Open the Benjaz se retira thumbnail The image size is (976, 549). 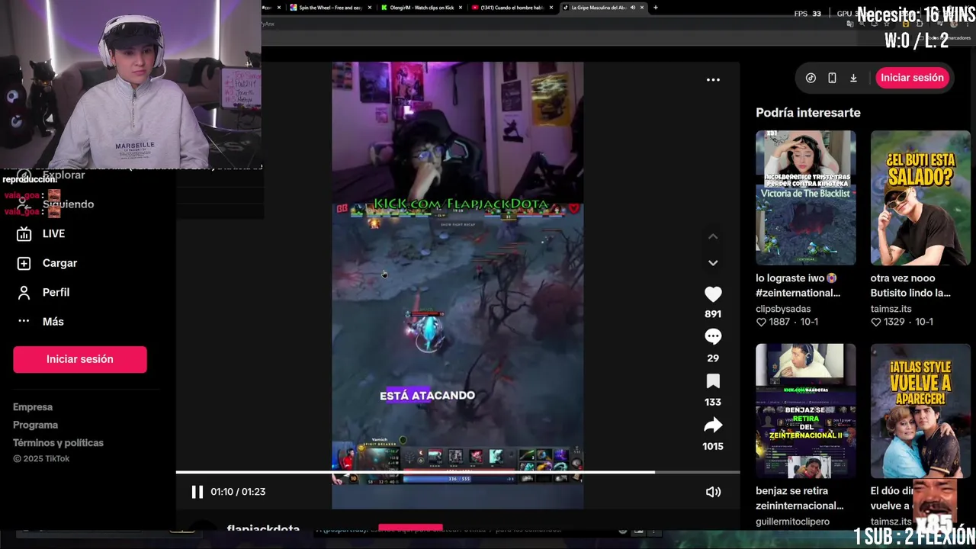(x=806, y=410)
